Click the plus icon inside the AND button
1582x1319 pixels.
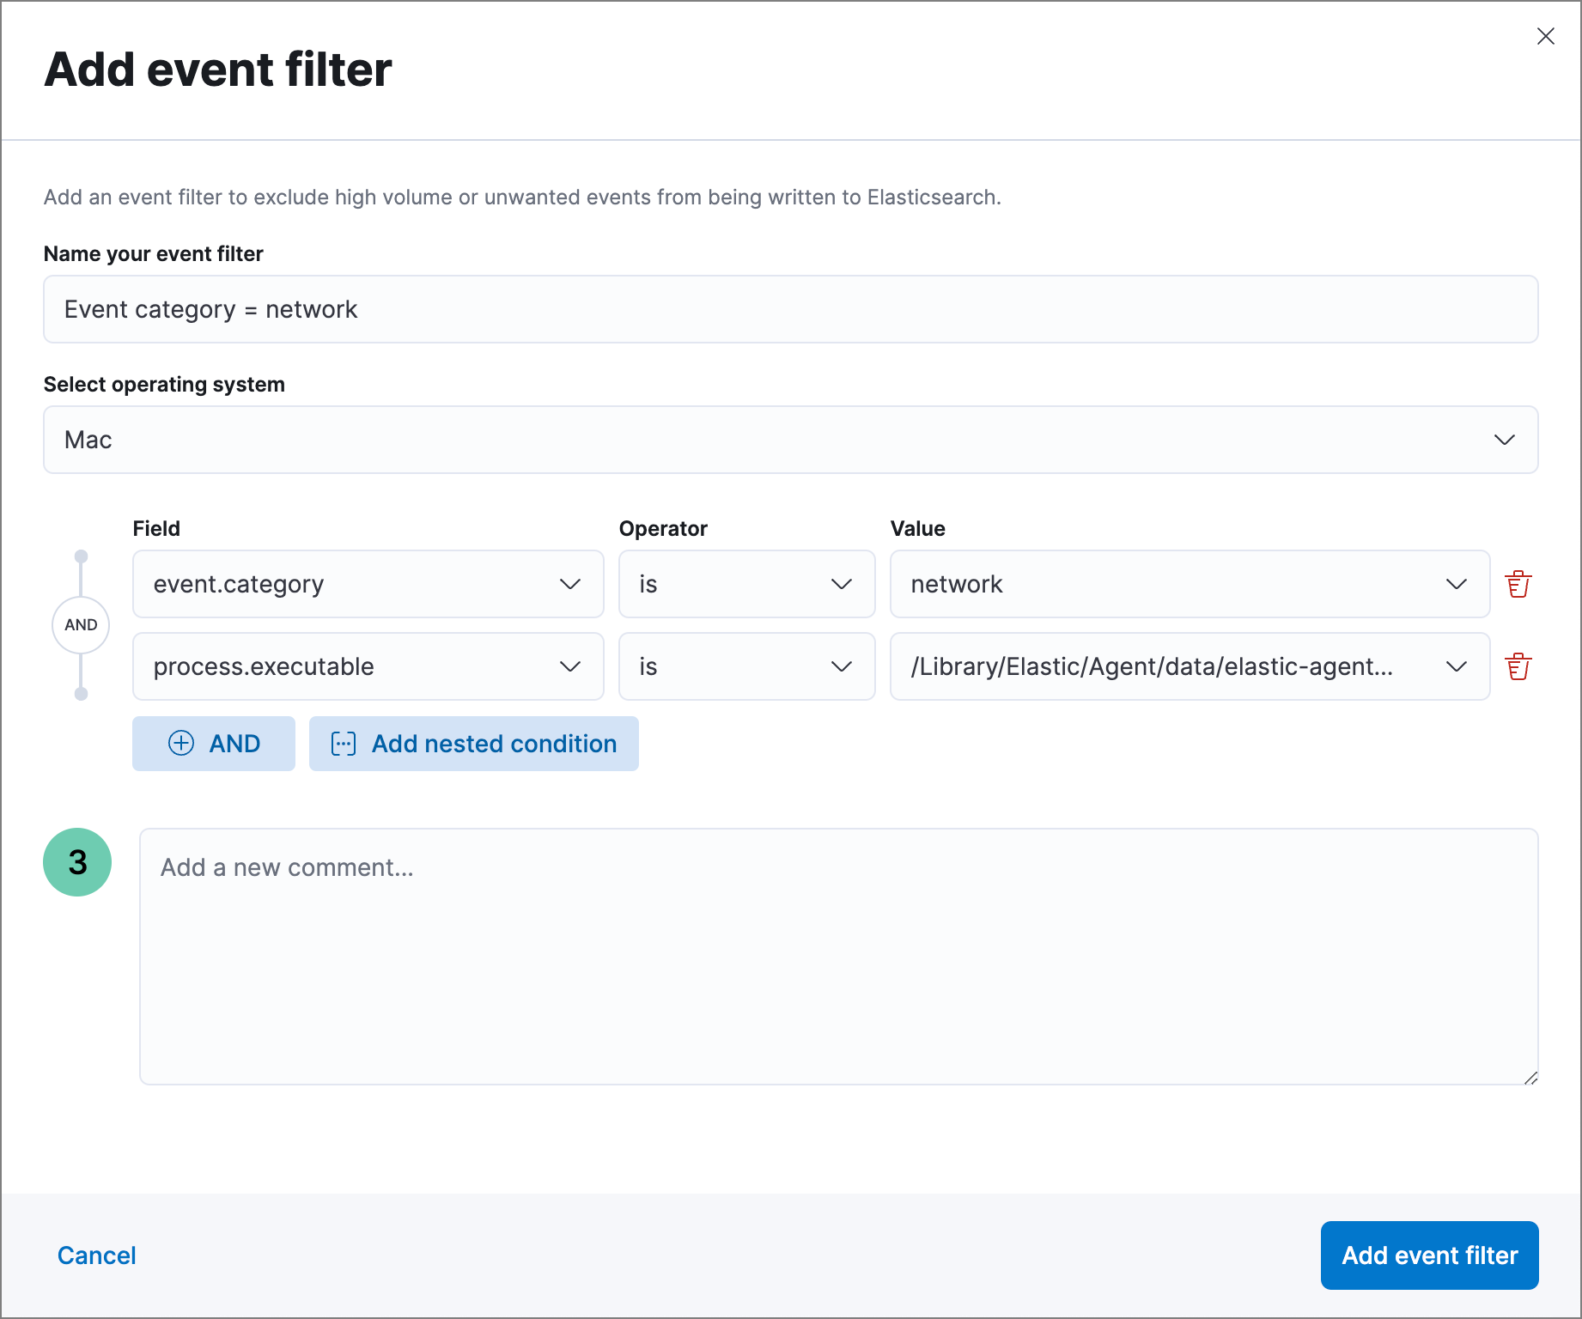[181, 744]
